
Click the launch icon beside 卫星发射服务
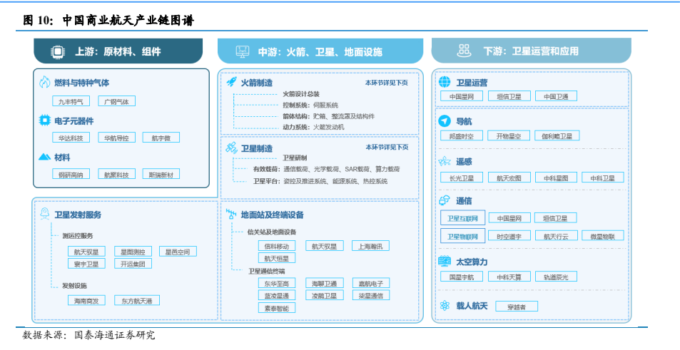pyautogui.click(x=45, y=214)
